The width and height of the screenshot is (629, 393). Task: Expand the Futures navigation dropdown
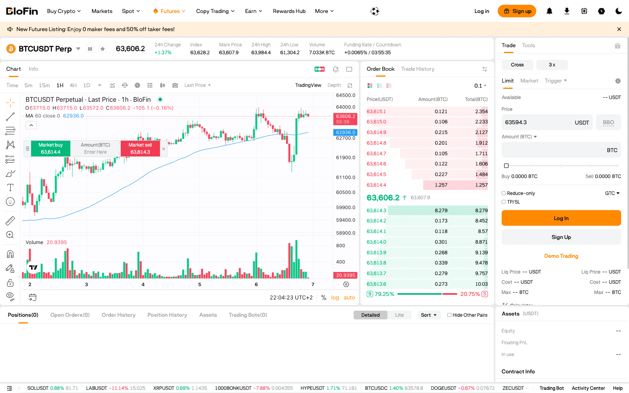[x=169, y=11]
